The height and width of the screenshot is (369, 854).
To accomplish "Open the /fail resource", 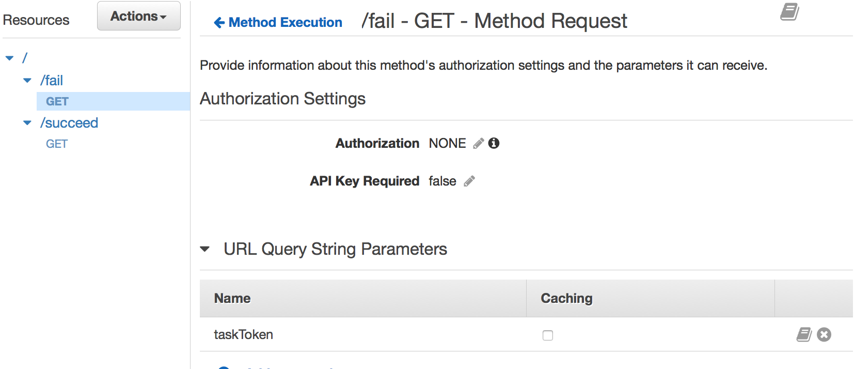I will (52, 80).
